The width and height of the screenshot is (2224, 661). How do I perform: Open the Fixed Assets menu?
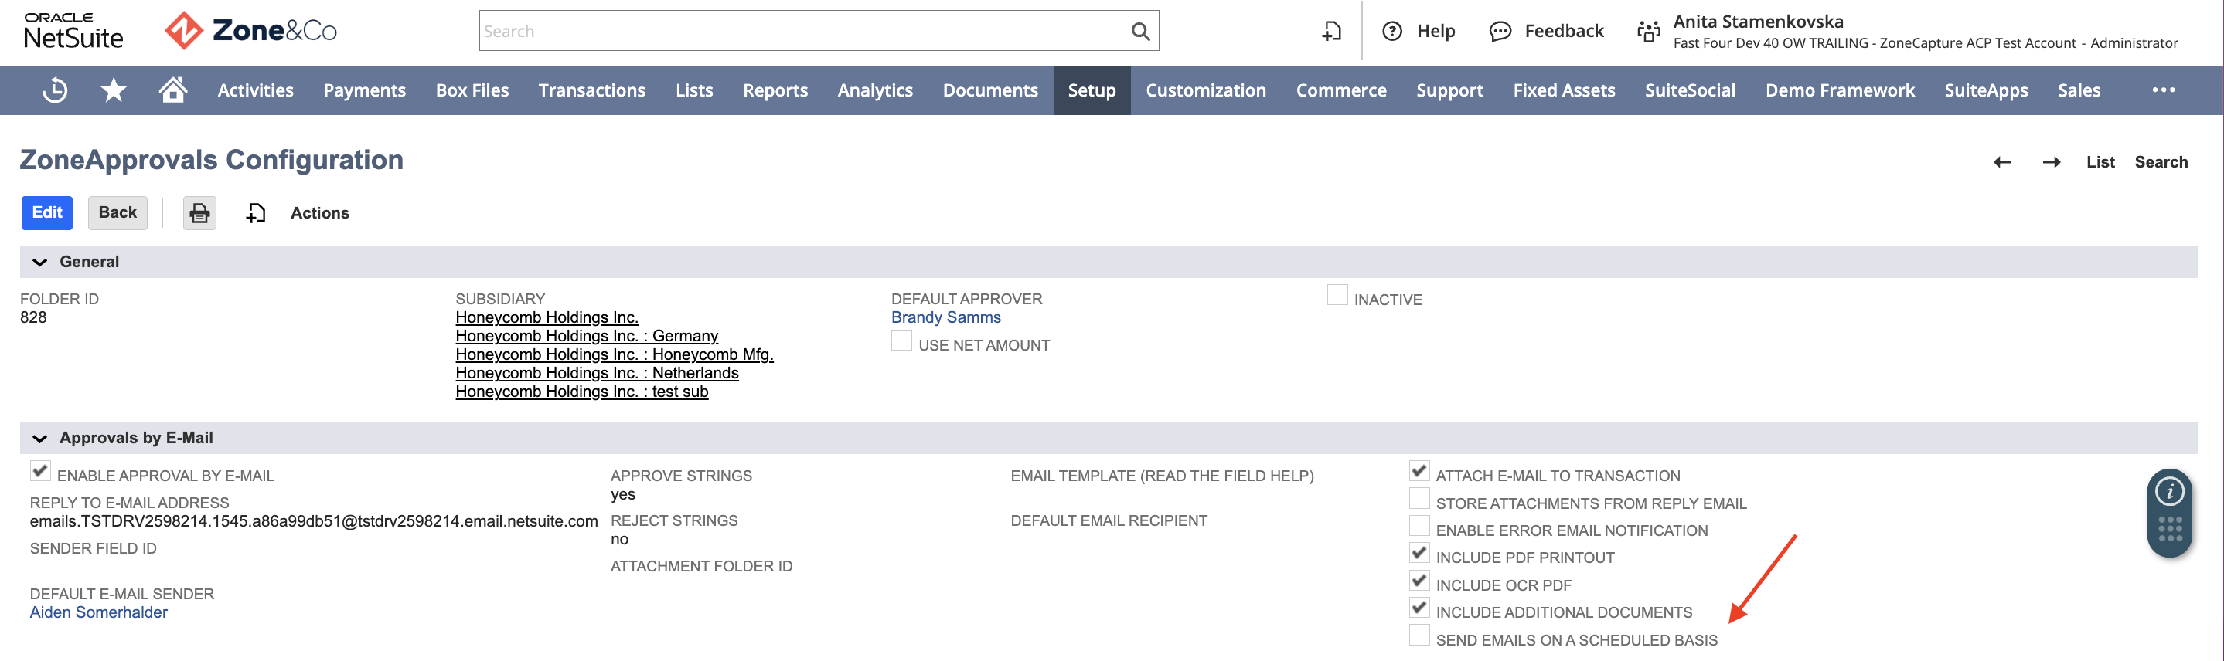click(x=1564, y=90)
